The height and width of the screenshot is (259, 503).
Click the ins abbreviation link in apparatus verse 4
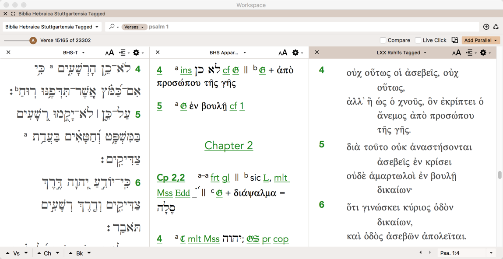tap(186, 70)
